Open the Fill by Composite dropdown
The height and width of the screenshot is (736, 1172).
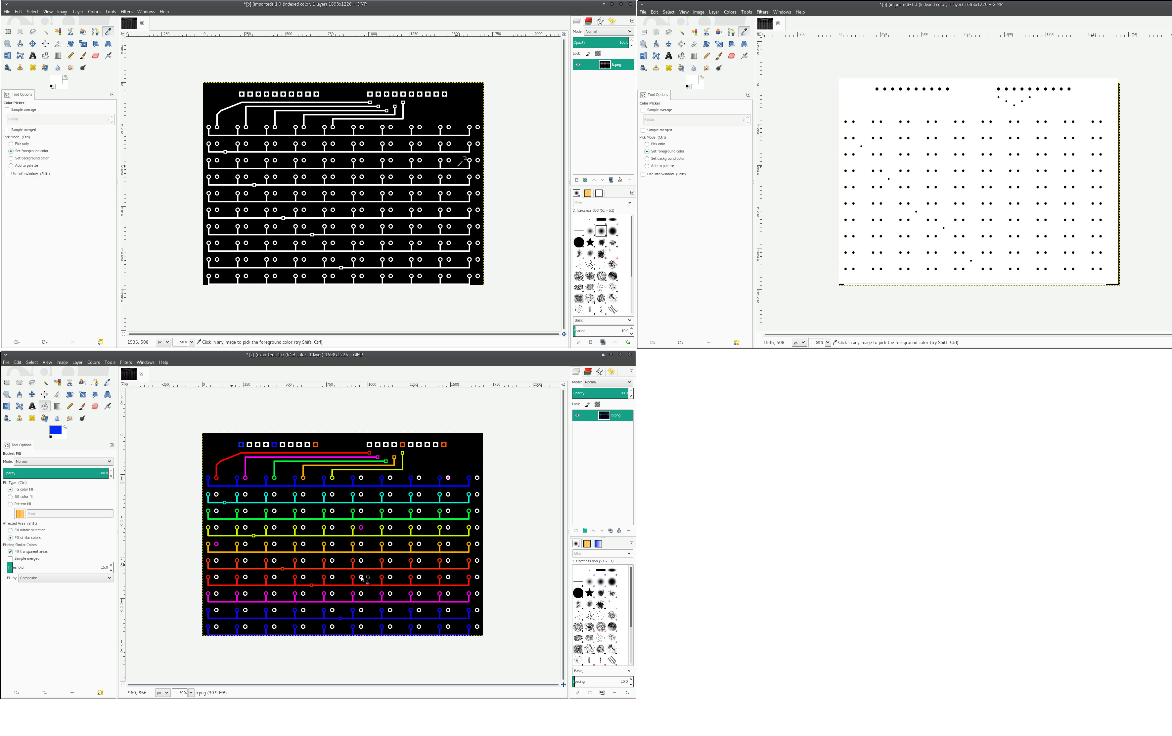(x=65, y=578)
